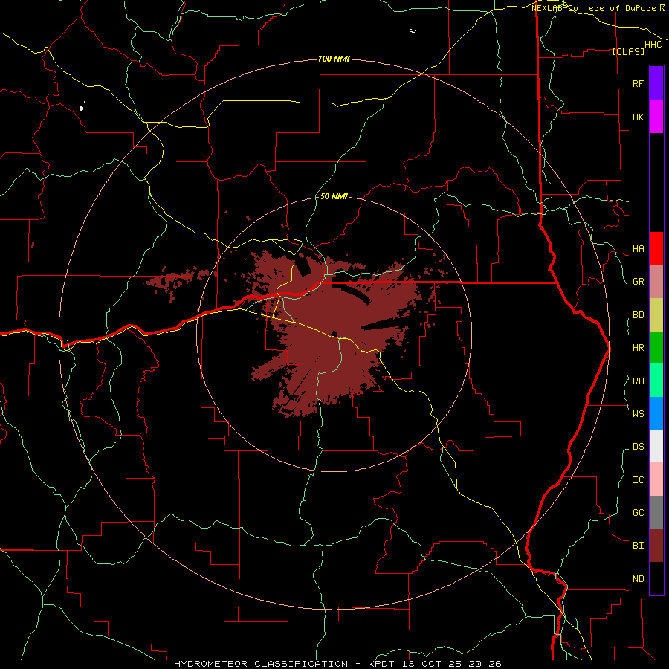Screen dimensions: 669x669
Task: Click the "BI" legend label
Action: [x=638, y=546]
